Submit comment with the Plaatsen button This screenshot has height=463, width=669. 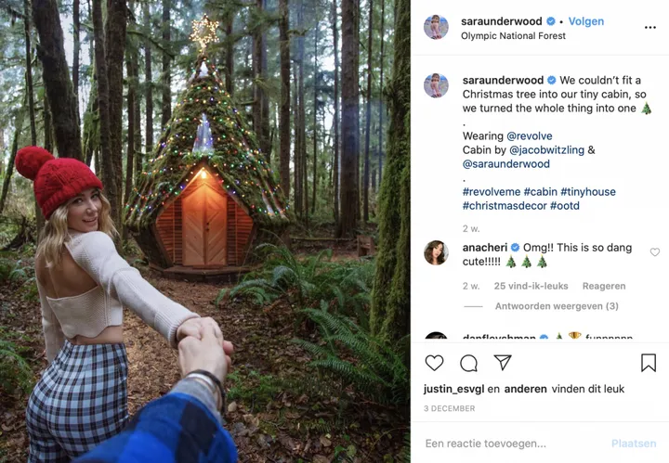[x=634, y=444]
